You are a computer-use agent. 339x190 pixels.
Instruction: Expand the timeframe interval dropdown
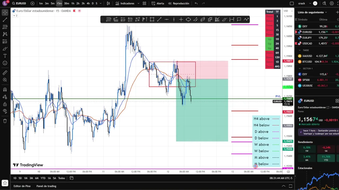click(100, 3)
